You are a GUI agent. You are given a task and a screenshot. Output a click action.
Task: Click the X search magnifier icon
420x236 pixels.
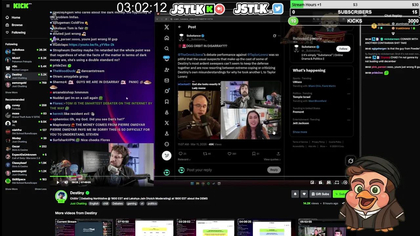(x=167, y=49)
